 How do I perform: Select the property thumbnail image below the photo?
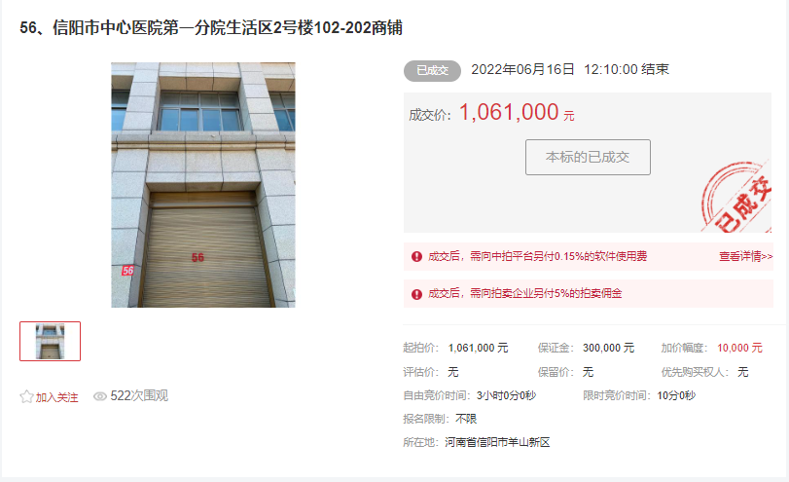[50, 342]
